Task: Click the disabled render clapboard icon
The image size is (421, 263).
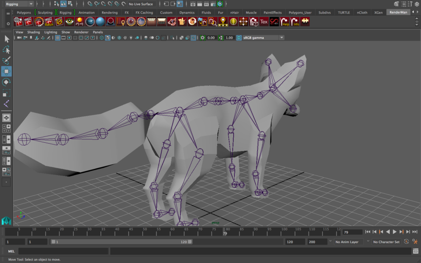Action: (59, 21)
